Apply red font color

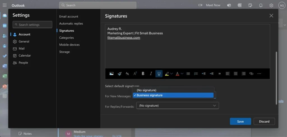point(177,74)
